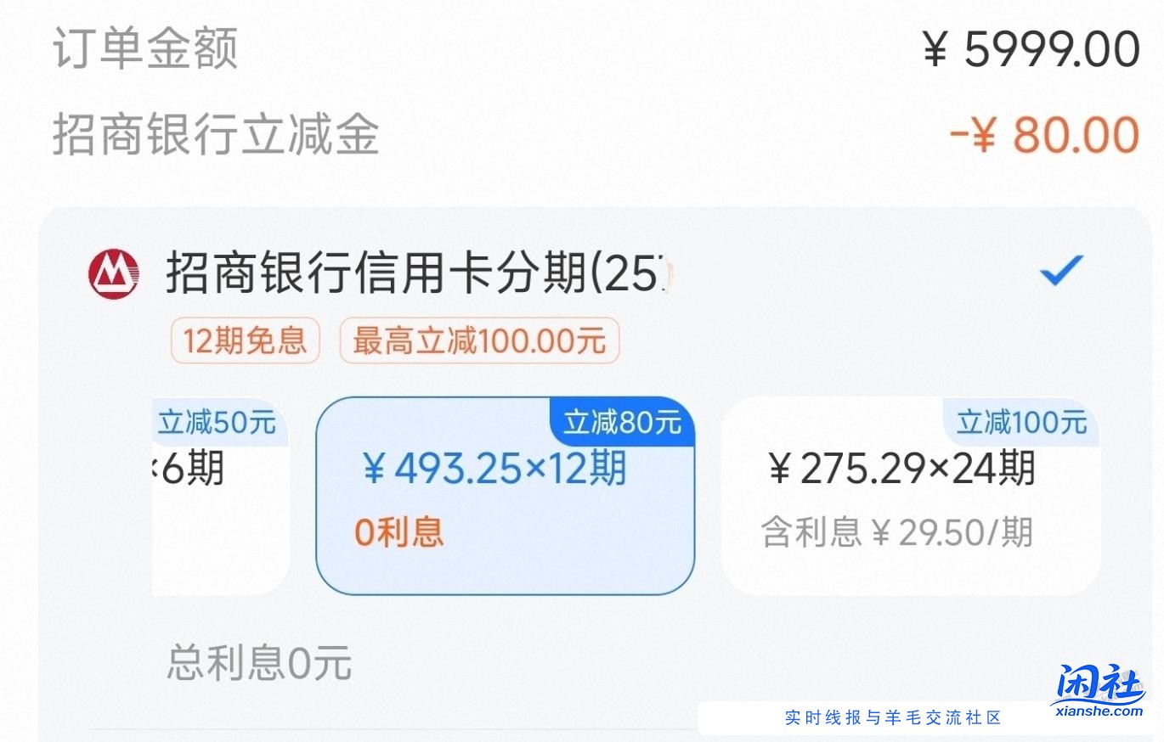Click the 含利息¥29.50/期 interest note
1164x742 pixels.
(x=896, y=533)
